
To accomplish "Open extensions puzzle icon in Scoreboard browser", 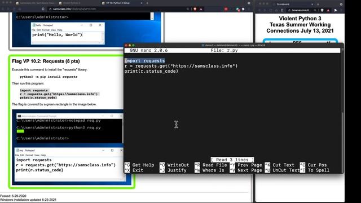I will tap(335, 10).
